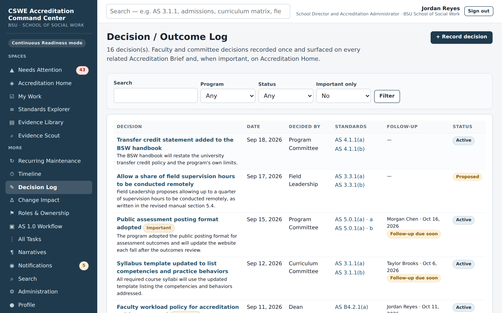The image size is (502, 313).
Task: Click the Administration gear icon
Action: [x=12, y=292]
